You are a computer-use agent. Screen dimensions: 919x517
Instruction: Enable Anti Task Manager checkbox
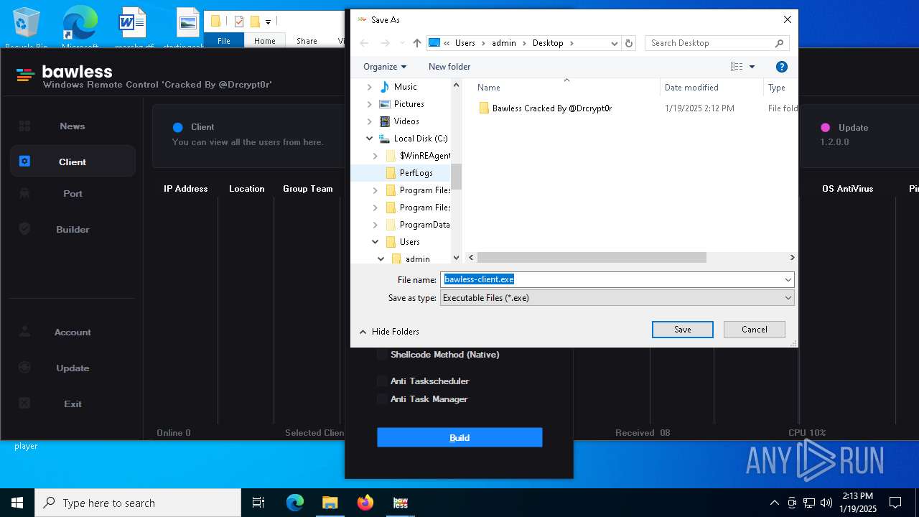[382, 399]
